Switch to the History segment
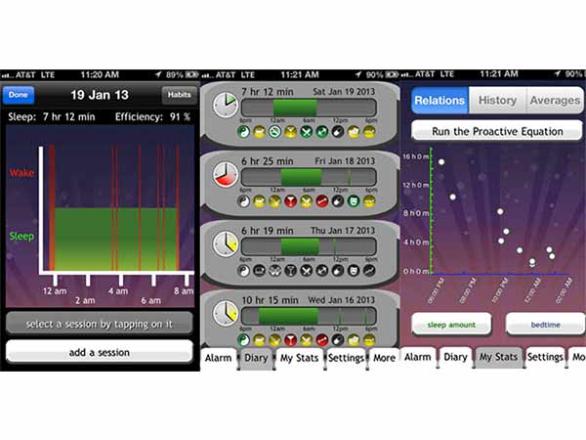The width and height of the screenshot is (586, 440). [x=496, y=101]
